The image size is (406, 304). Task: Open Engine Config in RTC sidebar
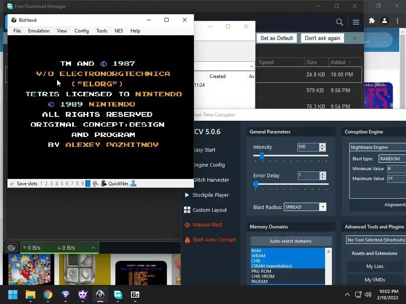coord(209,165)
